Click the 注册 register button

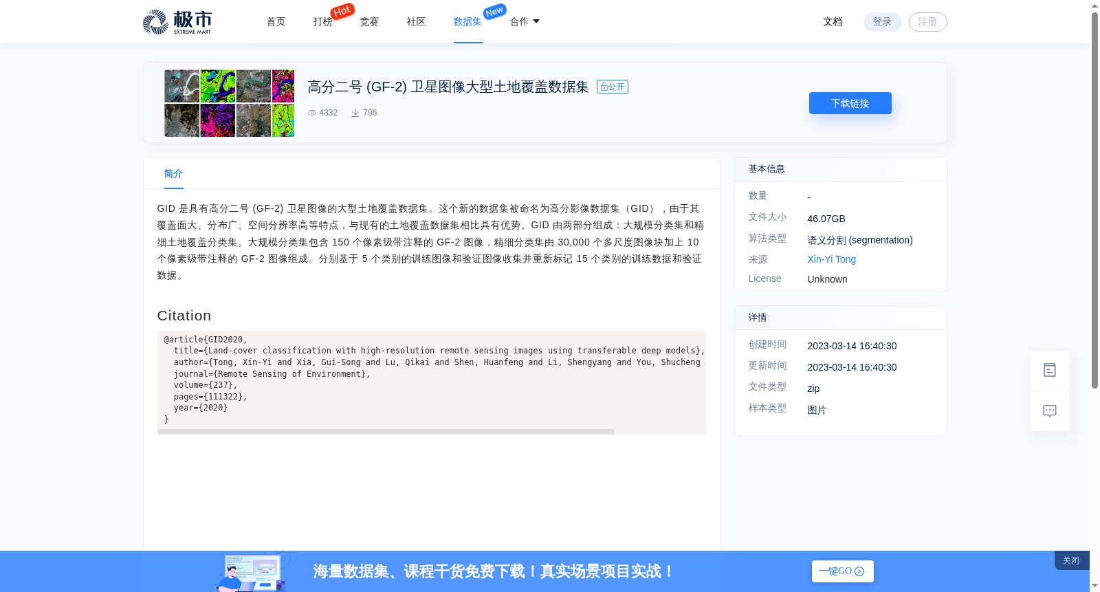coord(927,22)
